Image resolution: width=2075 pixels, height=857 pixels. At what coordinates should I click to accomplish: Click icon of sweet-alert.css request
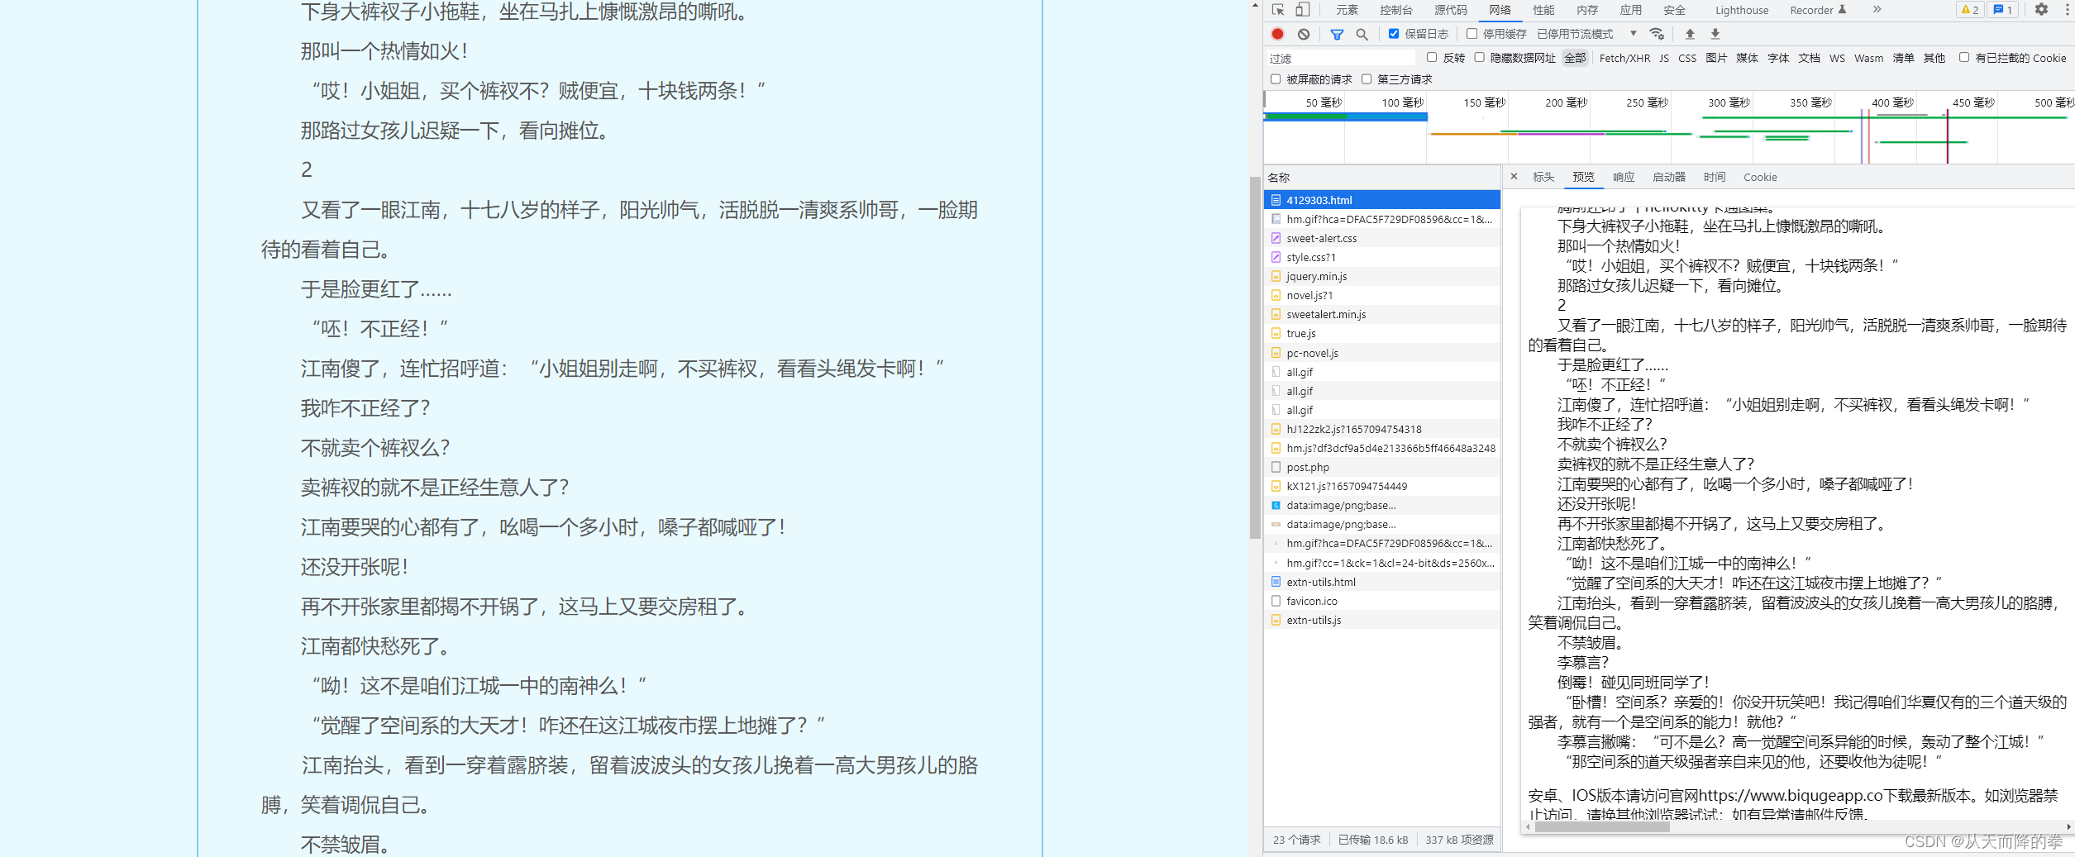coord(1276,238)
